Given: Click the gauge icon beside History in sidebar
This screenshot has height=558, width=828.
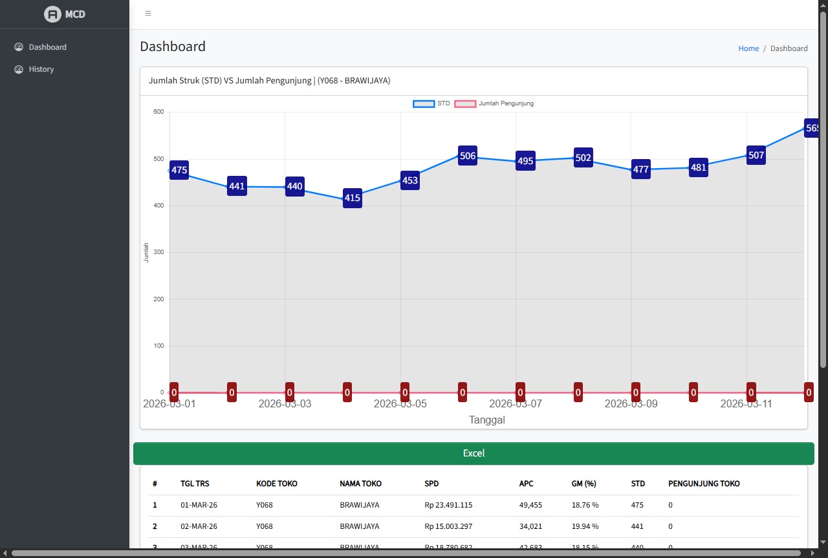Looking at the screenshot, I should click(x=19, y=69).
